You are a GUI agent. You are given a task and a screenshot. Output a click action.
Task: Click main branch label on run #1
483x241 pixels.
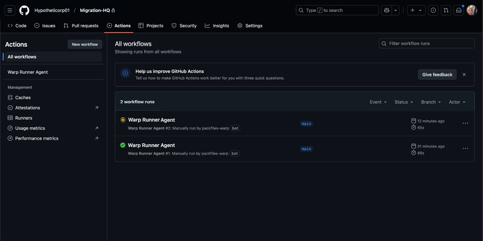point(306,149)
